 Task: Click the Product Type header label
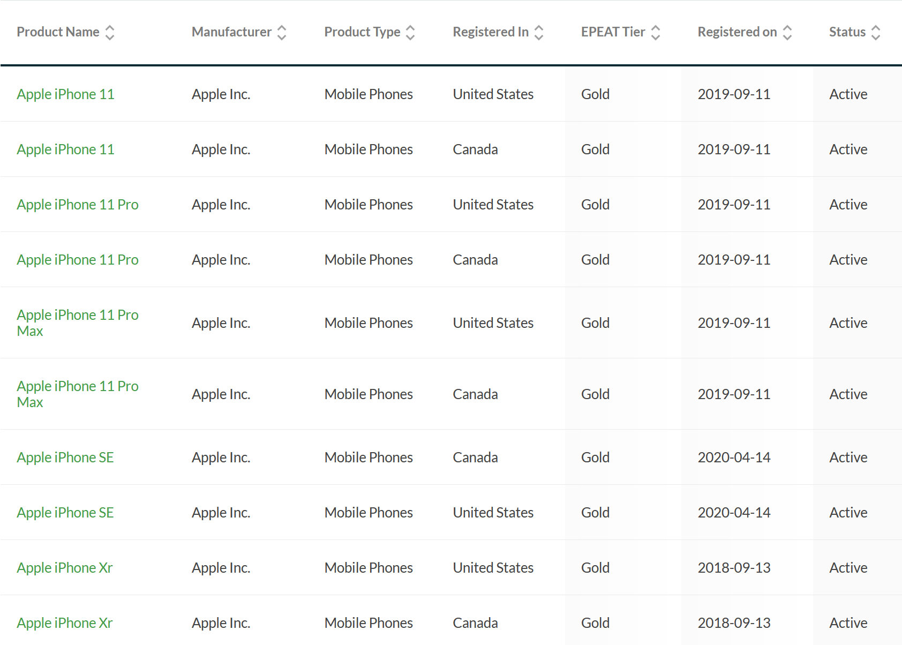(x=362, y=32)
